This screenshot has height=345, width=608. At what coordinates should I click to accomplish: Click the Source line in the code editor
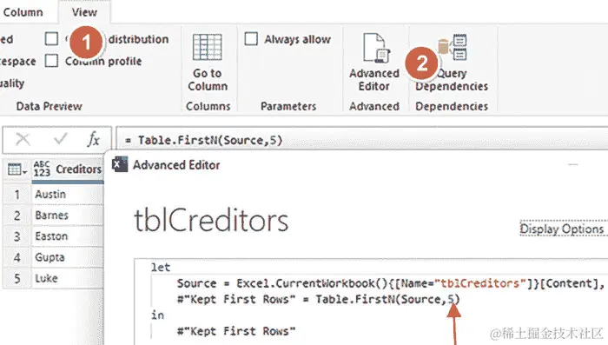(391, 283)
